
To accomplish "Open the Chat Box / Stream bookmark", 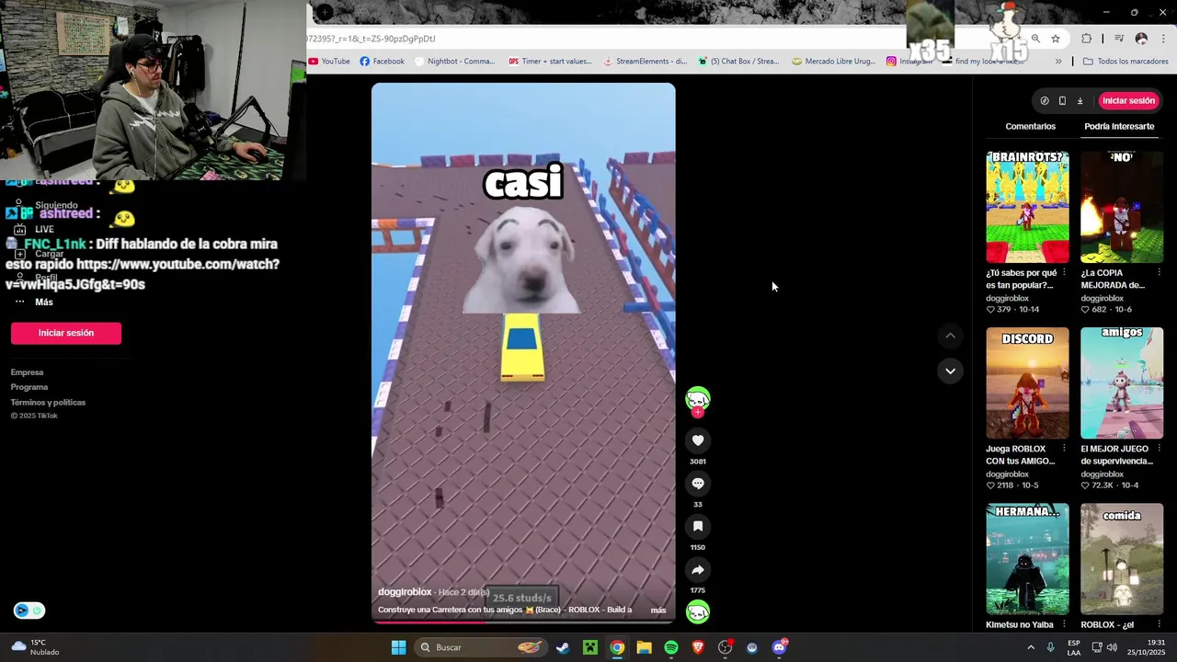I will [x=738, y=62].
